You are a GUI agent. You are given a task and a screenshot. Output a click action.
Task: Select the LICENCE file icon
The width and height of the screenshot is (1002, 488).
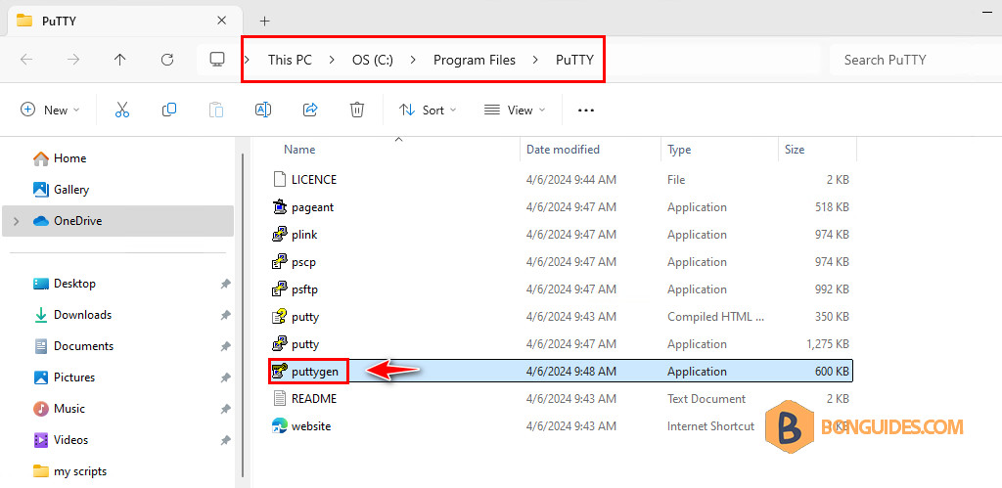279,180
